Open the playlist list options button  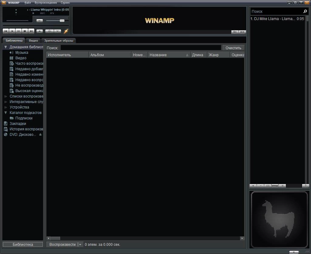click(282, 186)
